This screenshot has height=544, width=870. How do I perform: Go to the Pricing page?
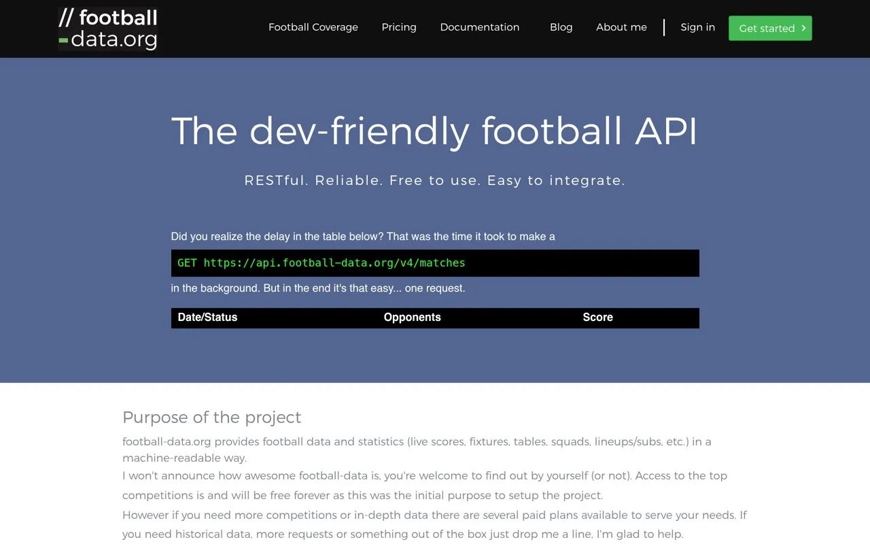point(399,27)
